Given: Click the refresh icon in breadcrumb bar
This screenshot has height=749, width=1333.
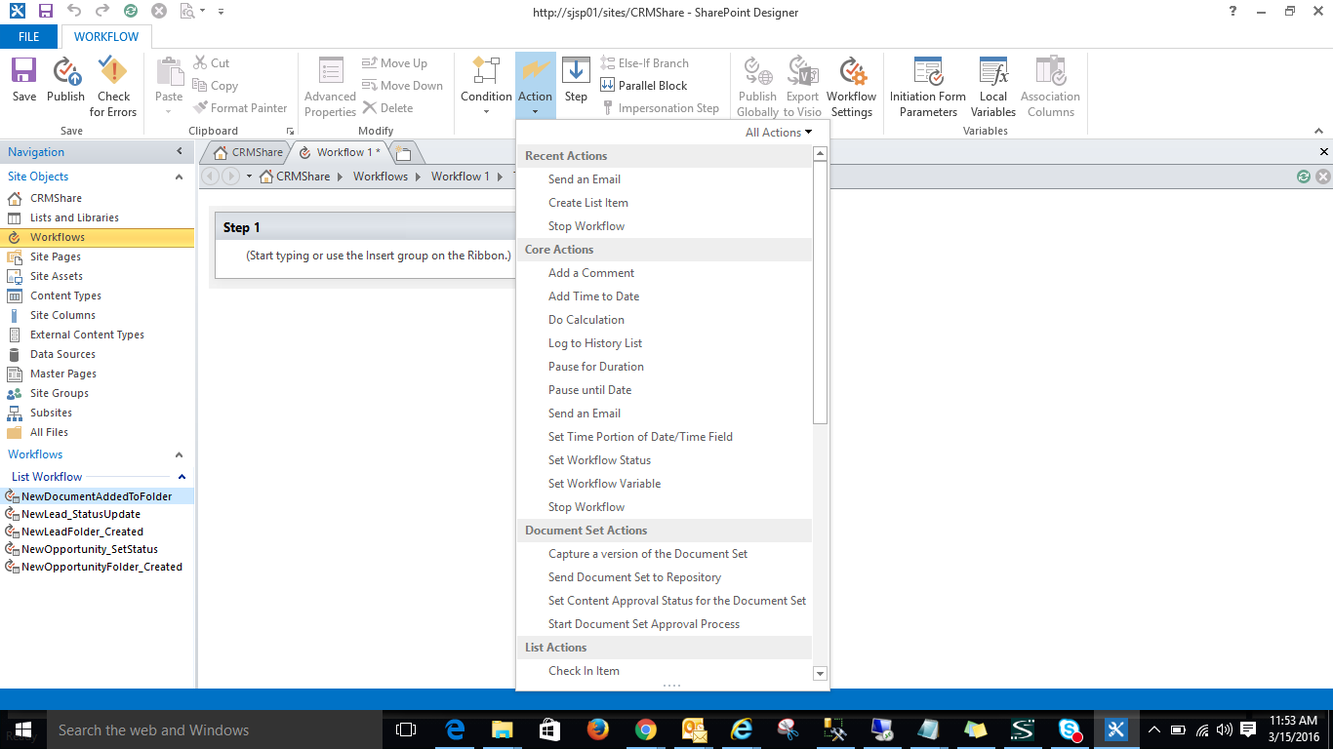Looking at the screenshot, I should click(1304, 177).
